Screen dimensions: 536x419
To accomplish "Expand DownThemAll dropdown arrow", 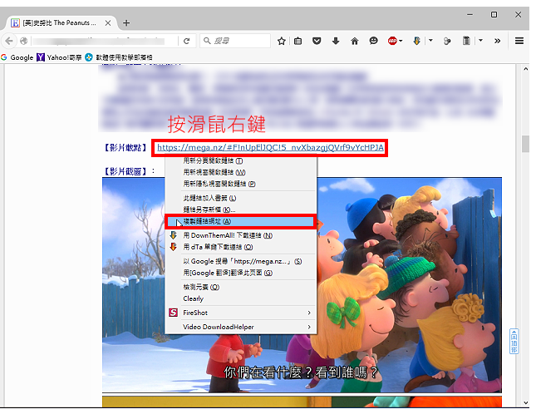I will [x=430, y=41].
